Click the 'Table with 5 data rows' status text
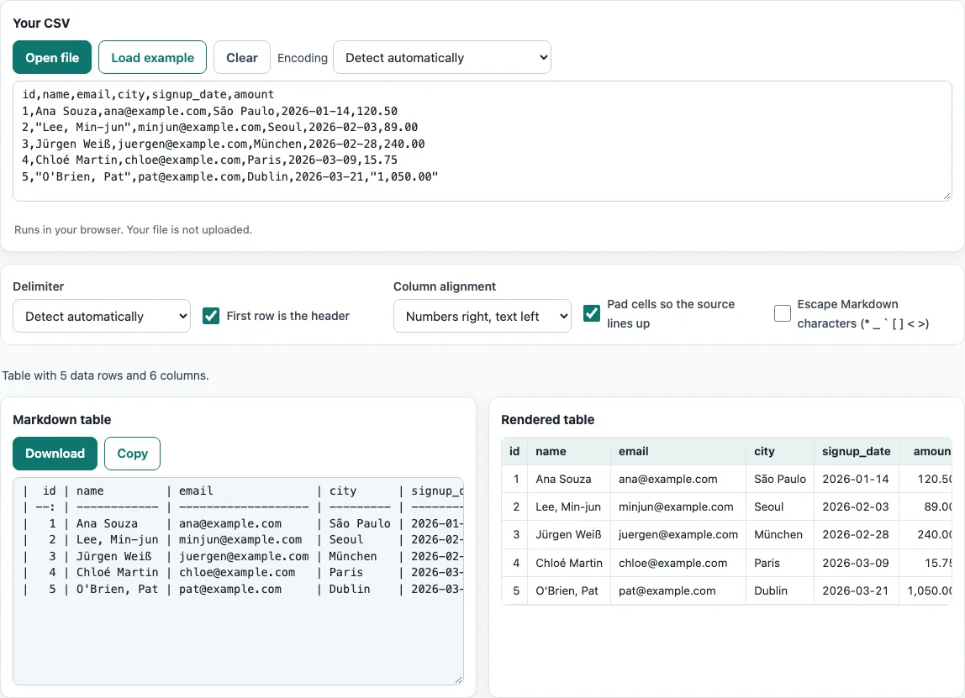The width and height of the screenshot is (965, 698). (105, 375)
